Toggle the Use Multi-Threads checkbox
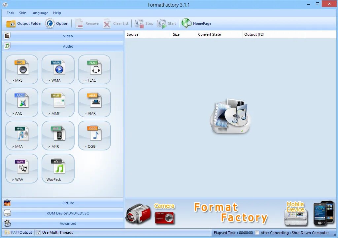Viewport: 338px width, 238px height. click(38, 233)
